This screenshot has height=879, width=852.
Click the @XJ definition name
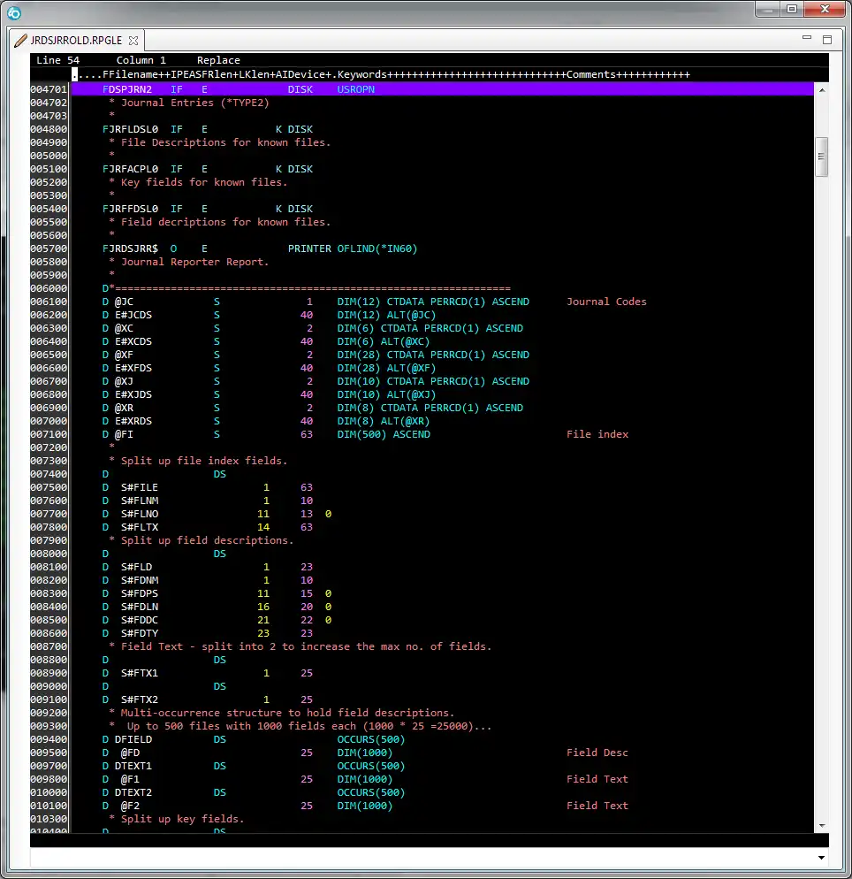coord(124,381)
